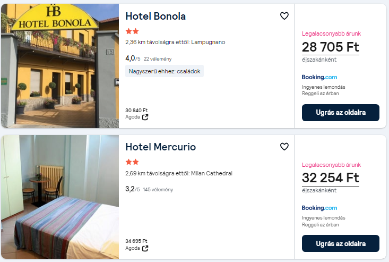Viewport: 389px width, 262px height.
Task: Open the Hotel Bonola title link
Action: tap(155, 16)
